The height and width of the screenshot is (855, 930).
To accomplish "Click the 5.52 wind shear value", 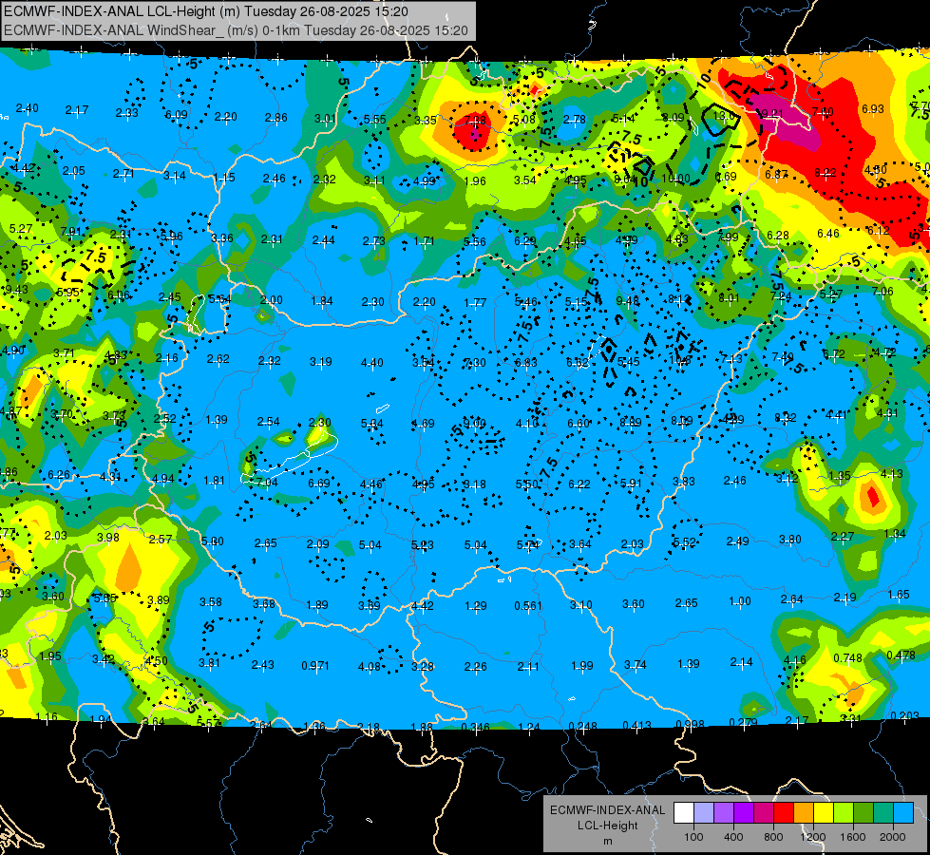I will pyautogui.click(x=685, y=541).
